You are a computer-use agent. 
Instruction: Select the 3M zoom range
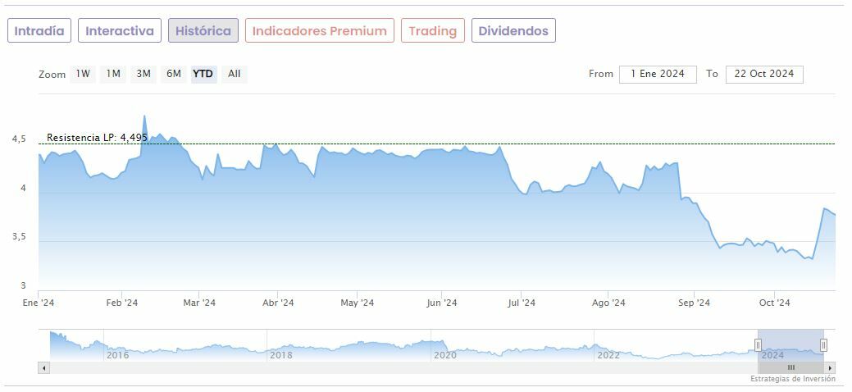[x=144, y=74]
